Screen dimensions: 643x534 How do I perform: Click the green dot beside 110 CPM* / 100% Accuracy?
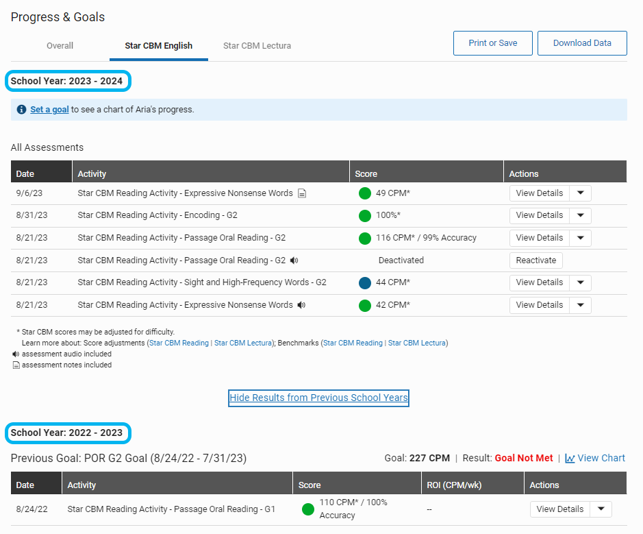[x=308, y=509]
